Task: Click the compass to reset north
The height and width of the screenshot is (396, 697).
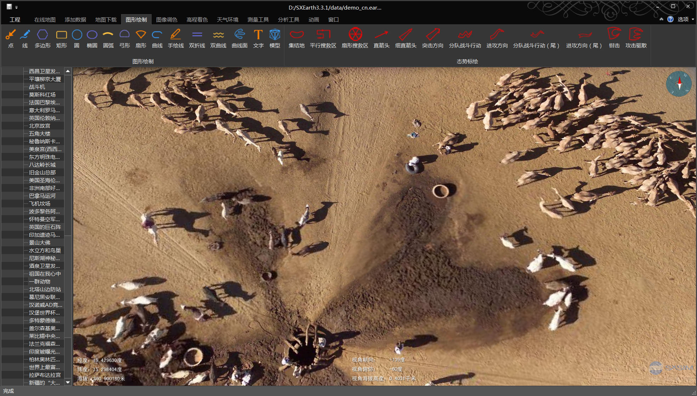Action: (x=679, y=84)
